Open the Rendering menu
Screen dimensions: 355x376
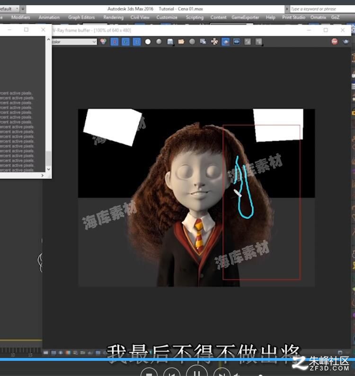[114, 17]
